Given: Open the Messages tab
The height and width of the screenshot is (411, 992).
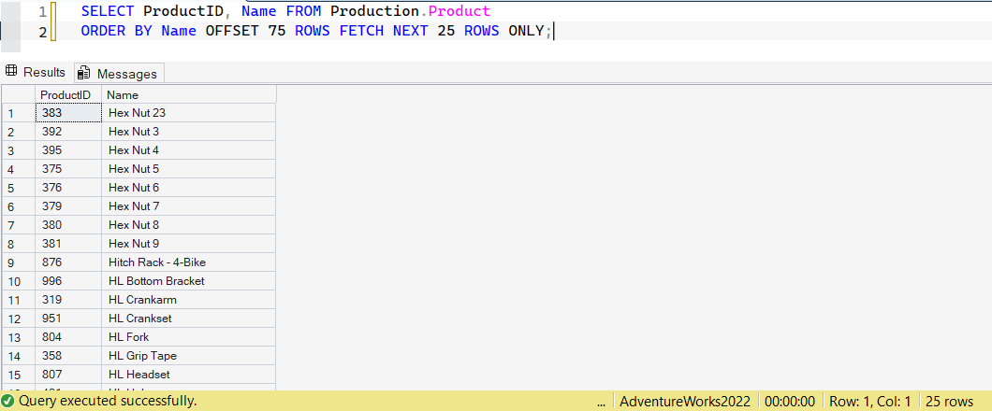Looking at the screenshot, I should pyautogui.click(x=119, y=73).
